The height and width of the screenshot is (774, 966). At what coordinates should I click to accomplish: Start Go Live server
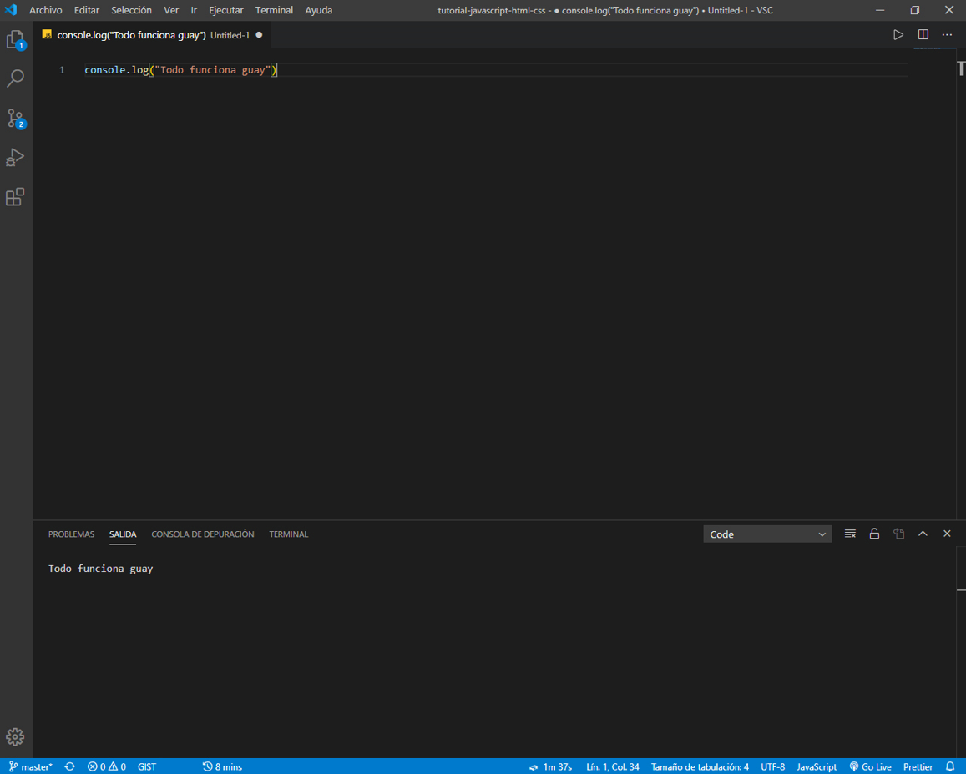pos(871,766)
